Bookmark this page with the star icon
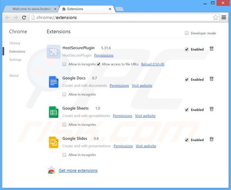 (215, 17)
